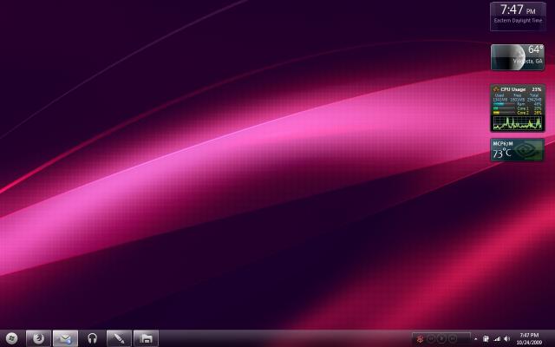Play music from taskbar media toolbar
The height and width of the screenshot is (347, 555).
[x=441, y=339]
